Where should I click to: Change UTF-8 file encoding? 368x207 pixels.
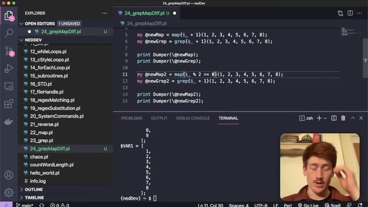coord(260,205)
